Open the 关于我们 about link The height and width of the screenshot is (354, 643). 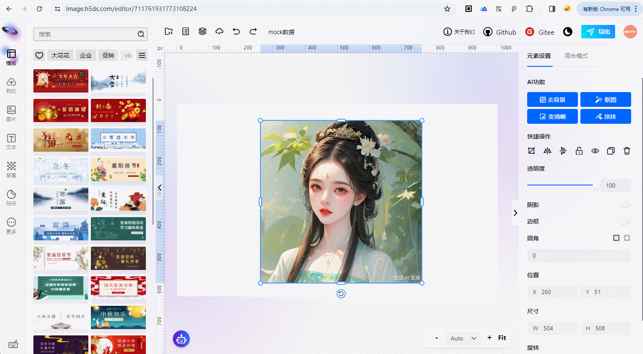(459, 32)
